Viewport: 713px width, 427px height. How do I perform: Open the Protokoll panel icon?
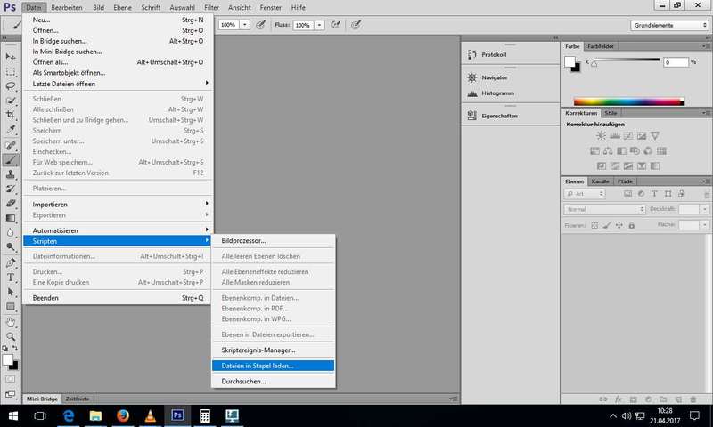(472, 54)
